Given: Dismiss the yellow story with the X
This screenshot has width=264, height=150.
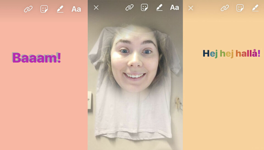Looking at the screenshot, I should coord(191,8).
